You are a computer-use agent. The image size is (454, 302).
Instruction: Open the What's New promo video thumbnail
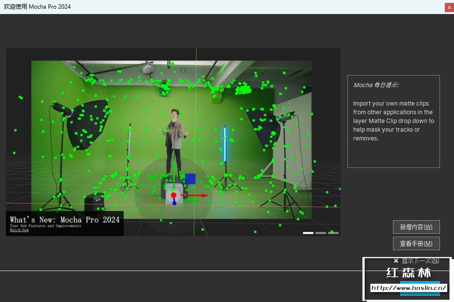173,142
